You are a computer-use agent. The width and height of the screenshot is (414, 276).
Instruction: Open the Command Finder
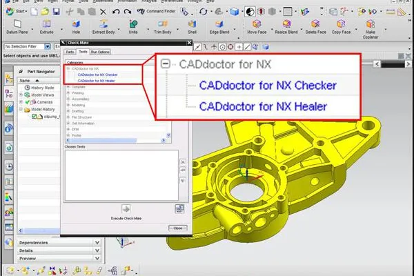coord(157,11)
